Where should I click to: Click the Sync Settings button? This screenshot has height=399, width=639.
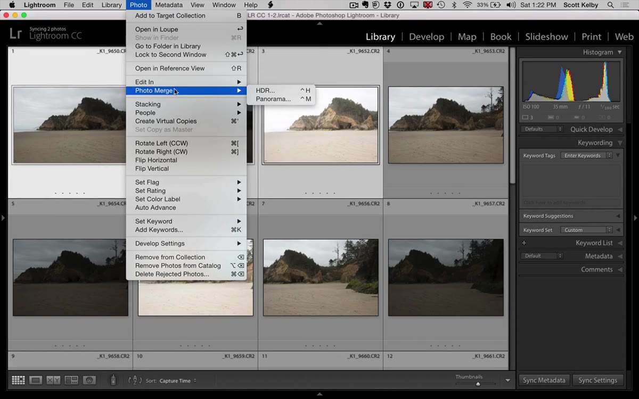pyautogui.click(x=597, y=380)
